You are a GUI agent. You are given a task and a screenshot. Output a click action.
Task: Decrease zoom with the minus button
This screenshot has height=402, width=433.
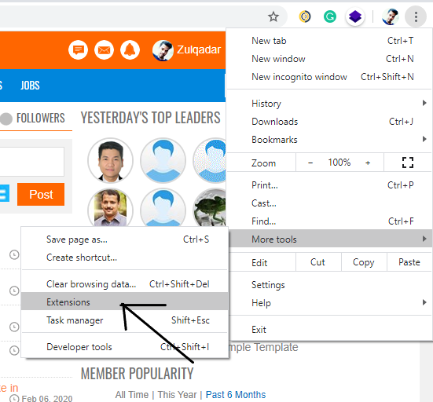coord(310,163)
